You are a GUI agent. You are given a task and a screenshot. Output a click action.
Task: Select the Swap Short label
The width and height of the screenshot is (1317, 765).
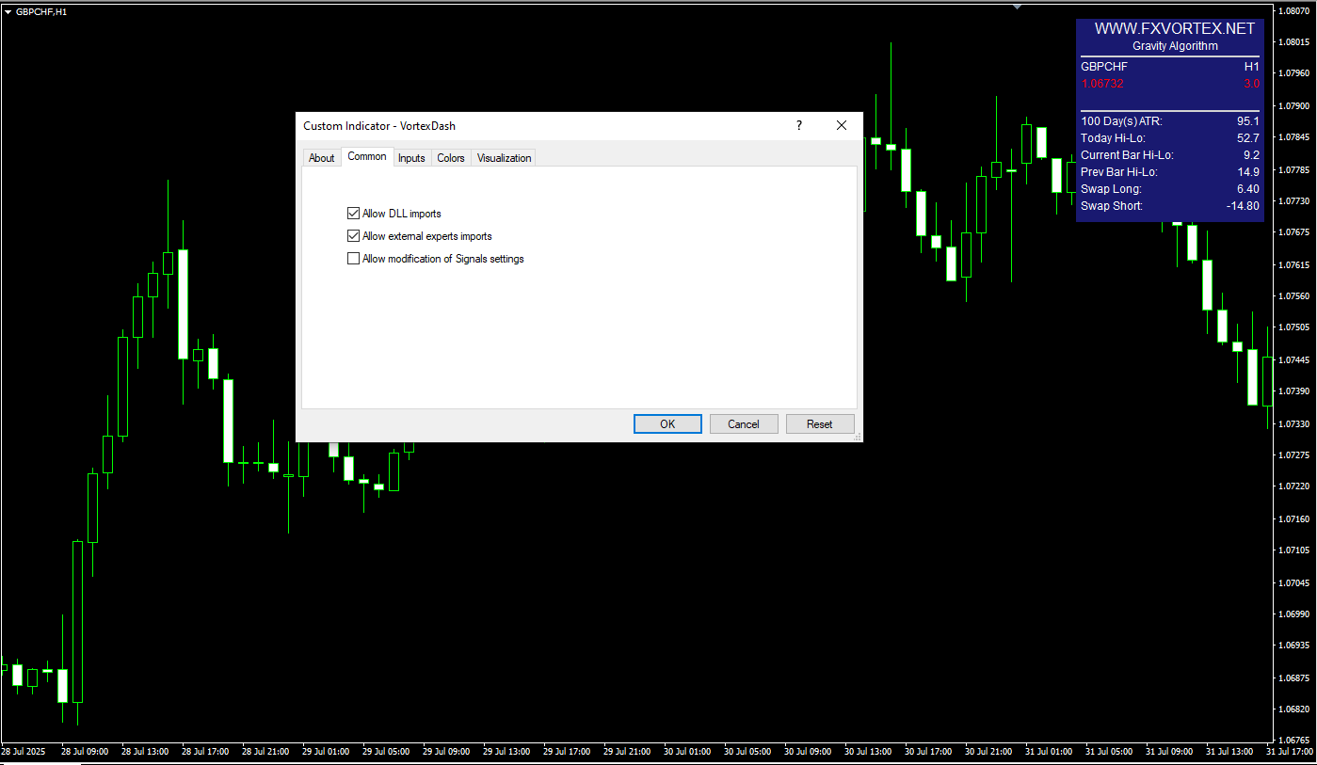[1112, 206]
